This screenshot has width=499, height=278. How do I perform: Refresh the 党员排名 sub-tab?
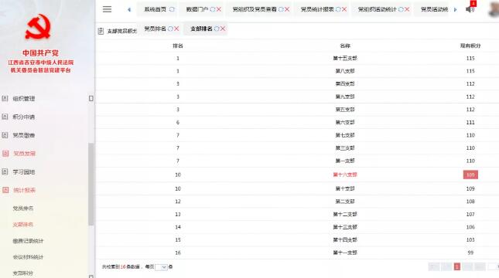pyautogui.click(x=170, y=29)
